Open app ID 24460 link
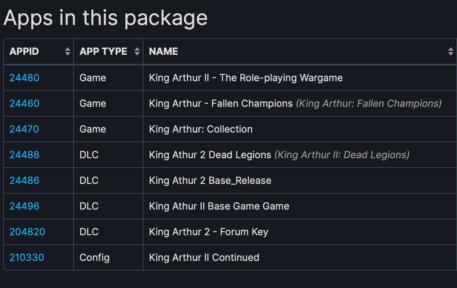Screen dimensions: 457x288 25,104
